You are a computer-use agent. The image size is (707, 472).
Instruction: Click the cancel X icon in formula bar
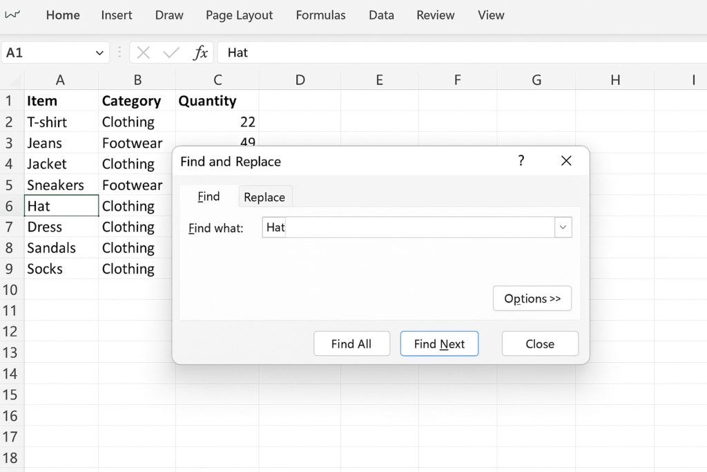click(144, 53)
